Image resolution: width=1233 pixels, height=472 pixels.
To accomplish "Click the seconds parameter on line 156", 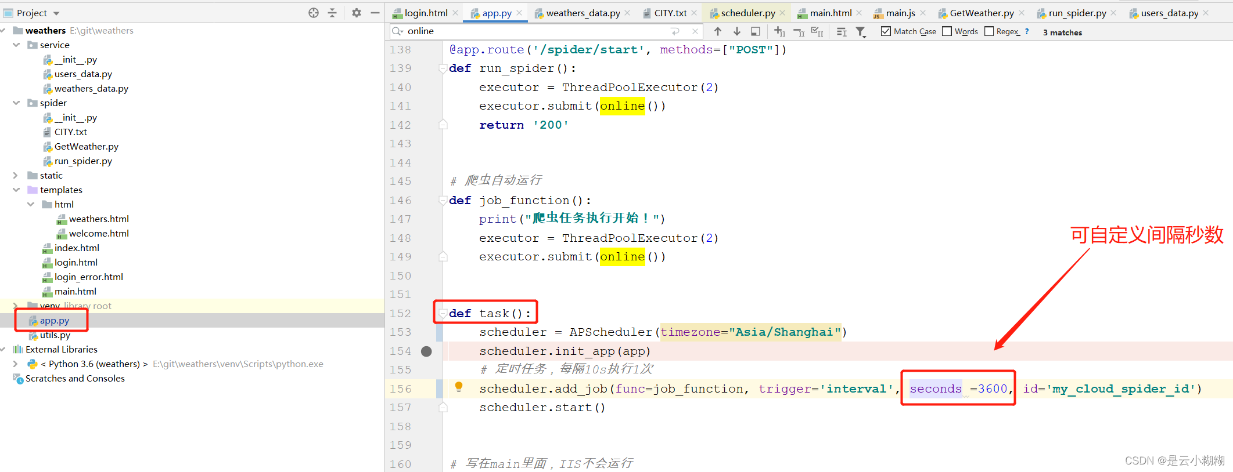I will (936, 389).
